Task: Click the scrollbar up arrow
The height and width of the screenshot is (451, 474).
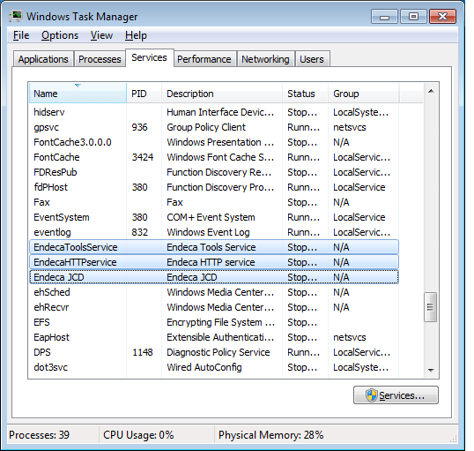Action: click(x=431, y=91)
